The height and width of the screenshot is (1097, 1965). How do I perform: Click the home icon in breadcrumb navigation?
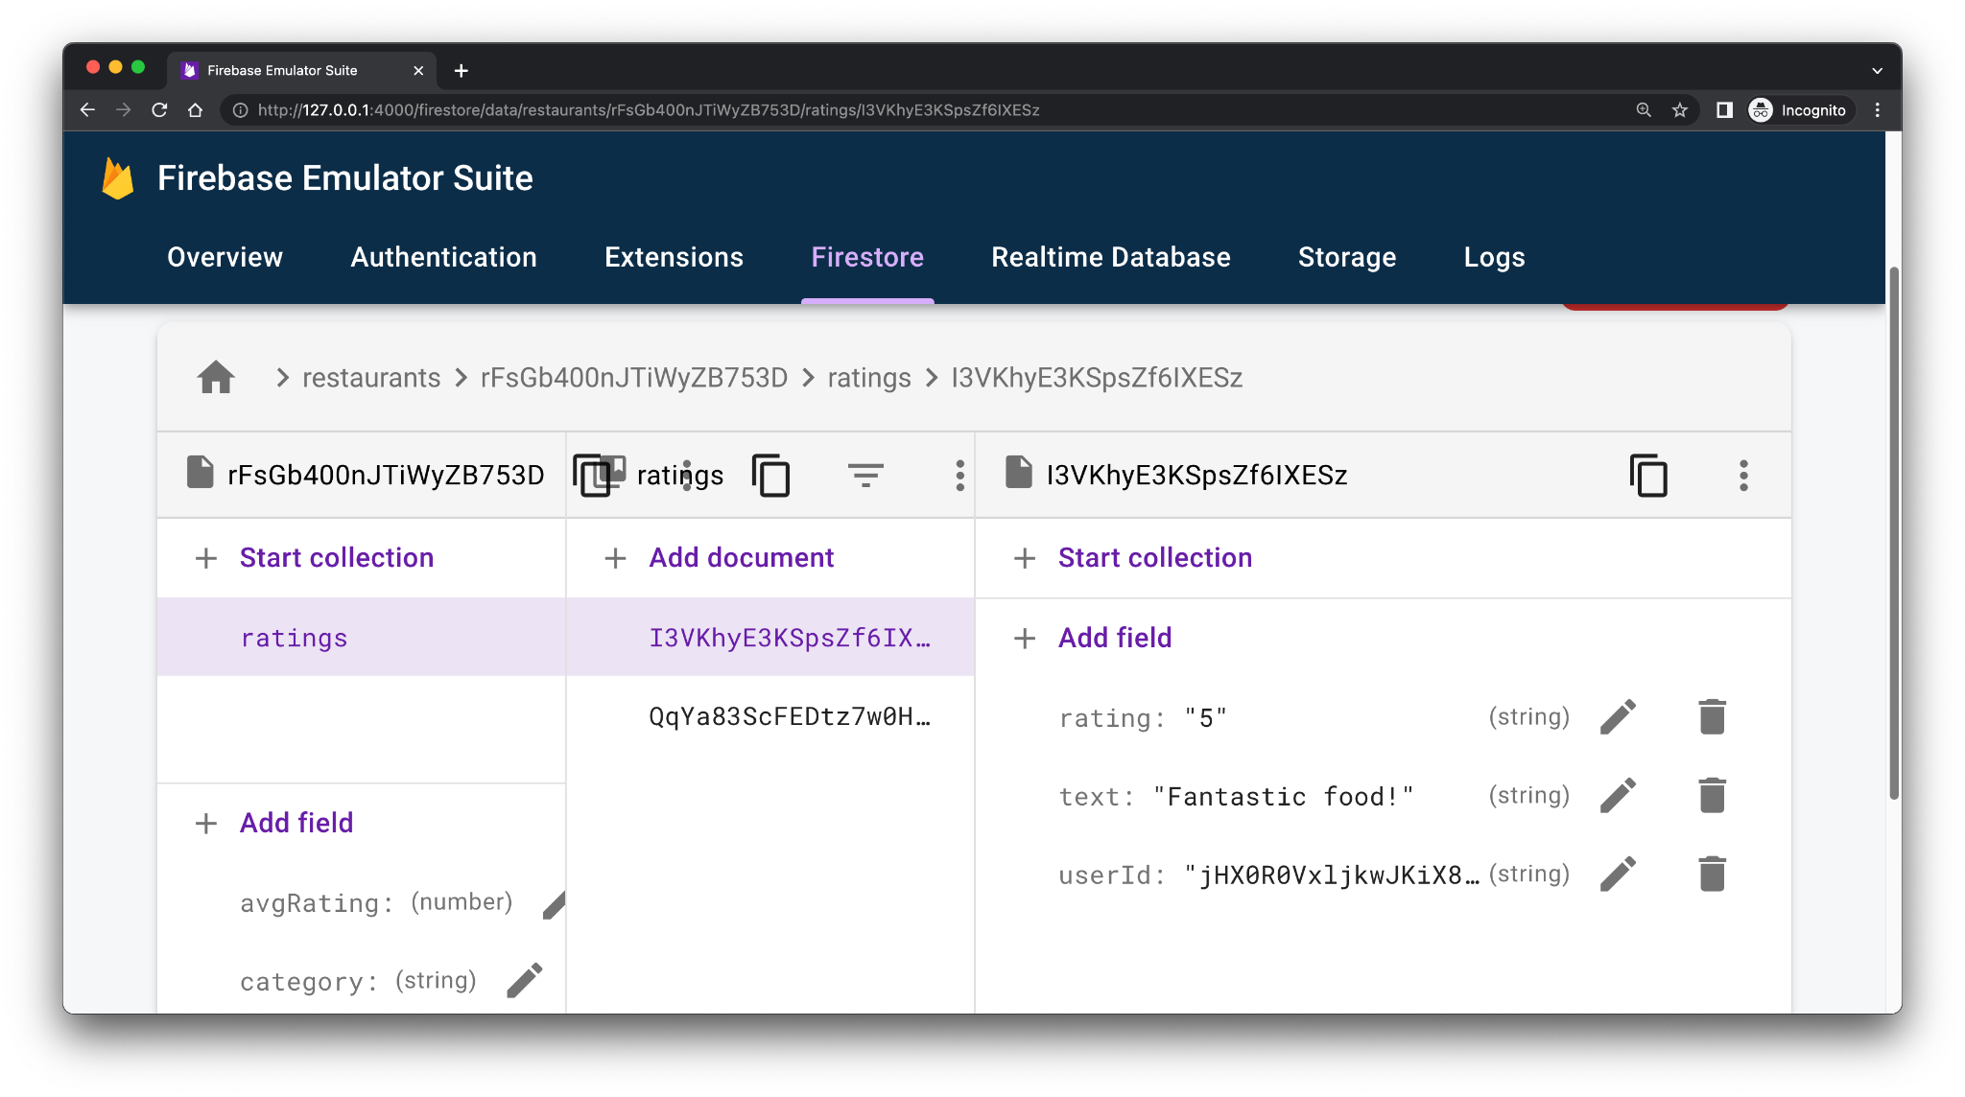(215, 378)
